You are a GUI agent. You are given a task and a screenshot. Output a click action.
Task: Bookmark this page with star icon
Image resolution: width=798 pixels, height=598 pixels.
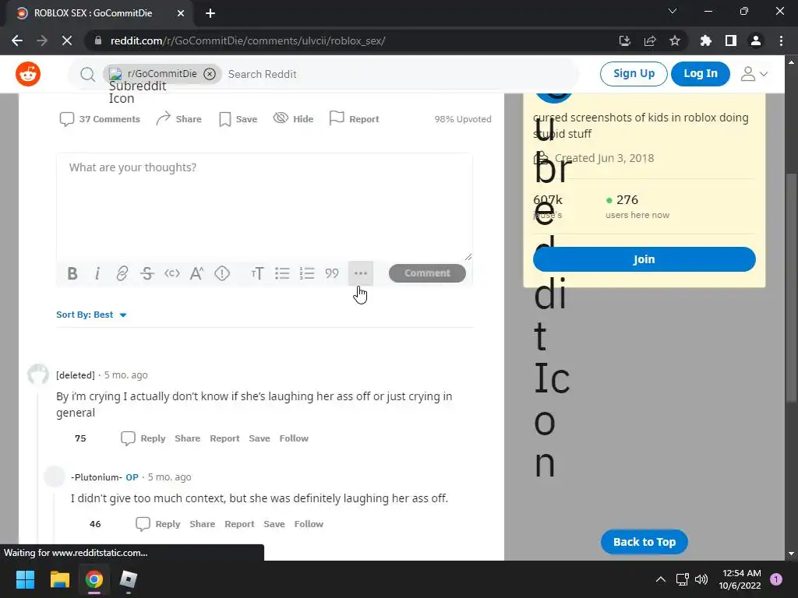coord(675,40)
